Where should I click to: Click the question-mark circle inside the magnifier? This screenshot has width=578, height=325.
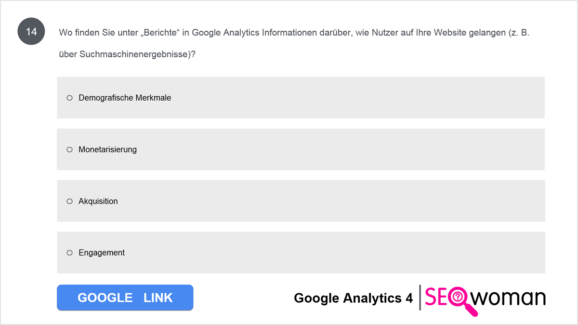click(458, 297)
